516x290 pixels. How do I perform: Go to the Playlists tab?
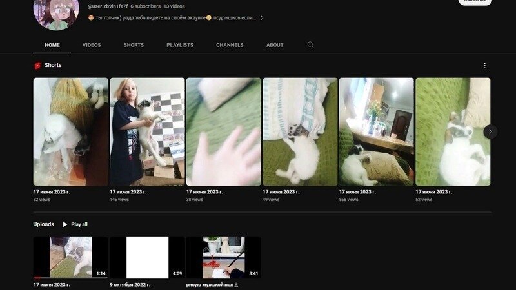[180, 45]
